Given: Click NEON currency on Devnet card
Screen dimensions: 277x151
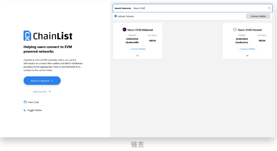Looking at the screenshot, I should [262, 41].
